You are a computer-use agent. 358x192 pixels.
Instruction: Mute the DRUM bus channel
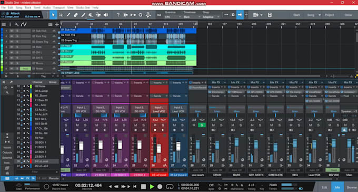tap(213, 125)
